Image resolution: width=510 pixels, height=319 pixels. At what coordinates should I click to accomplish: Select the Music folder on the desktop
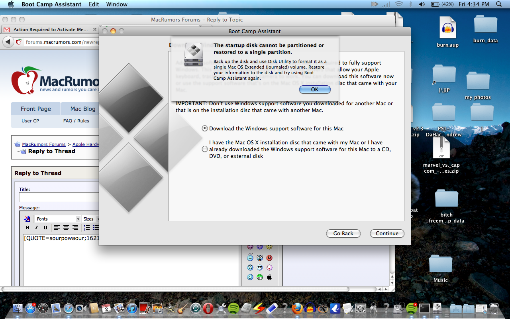click(x=441, y=268)
